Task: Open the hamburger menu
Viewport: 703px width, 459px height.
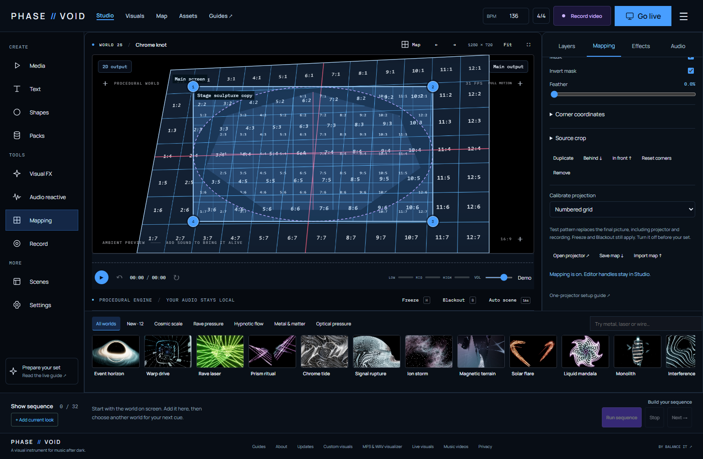Action: pyautogui.click(x=683, y=16)
